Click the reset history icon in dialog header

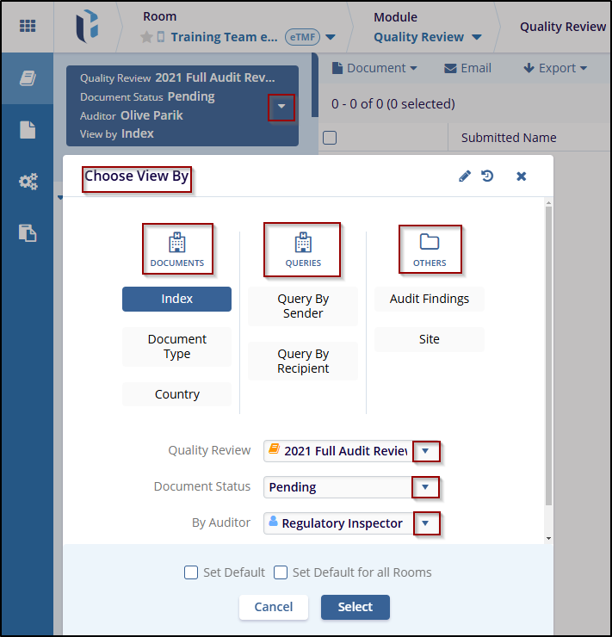click(x=487, y=176)
